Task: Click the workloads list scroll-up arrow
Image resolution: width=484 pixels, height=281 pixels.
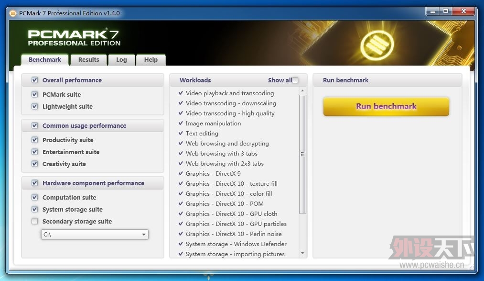Action: pyautogui.click(x=302, y=90)
